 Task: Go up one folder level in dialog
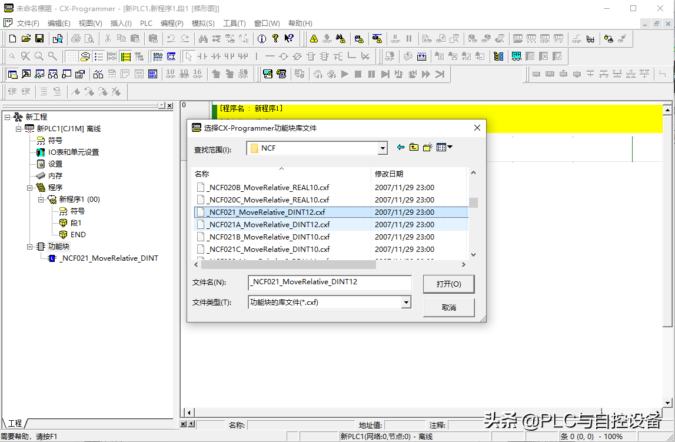click(x=414, y=148)
